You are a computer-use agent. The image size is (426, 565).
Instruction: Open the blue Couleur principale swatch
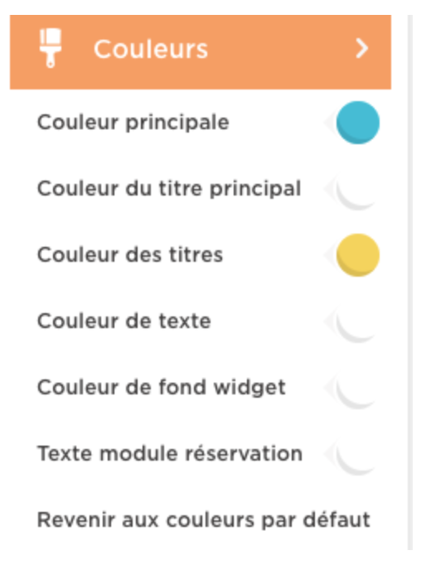tap(358, 123)
